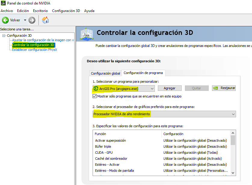Click the settings list scrollbar thumb
The height and width of the screenshot is (185, 252).
tap(233, 140)
